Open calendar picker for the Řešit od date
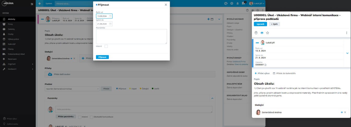This screenshot has width=351, height=127. (x=110, y=16)
